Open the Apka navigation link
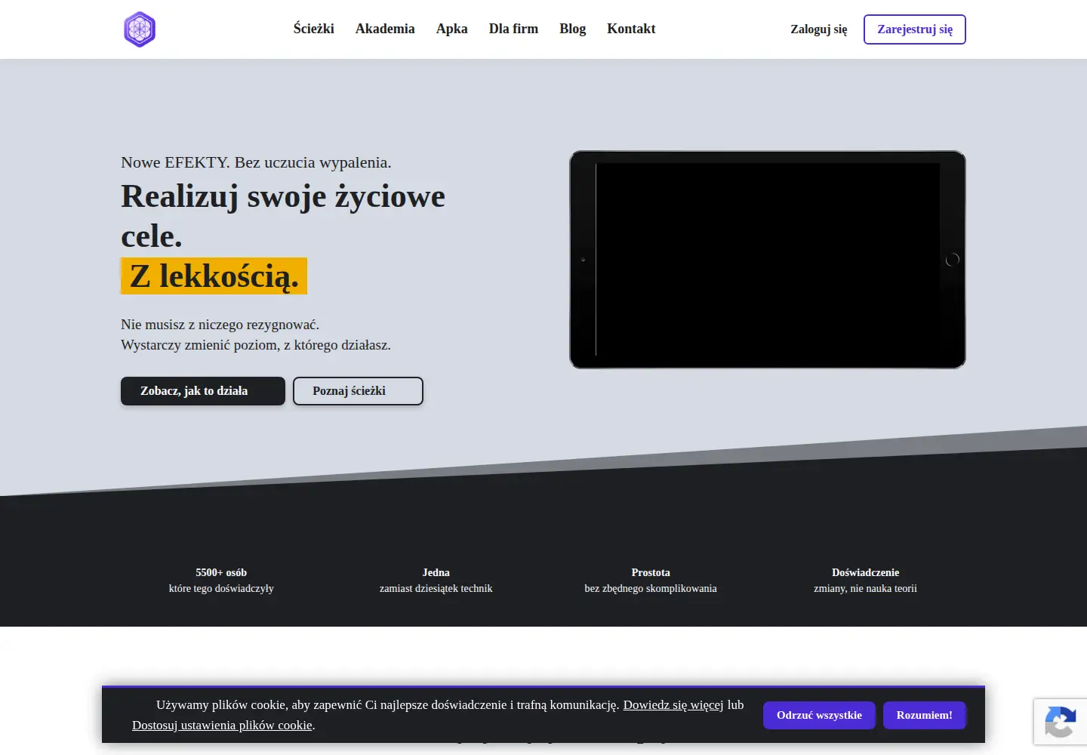Screen dimensions: 1087x755 click(452, 29)
